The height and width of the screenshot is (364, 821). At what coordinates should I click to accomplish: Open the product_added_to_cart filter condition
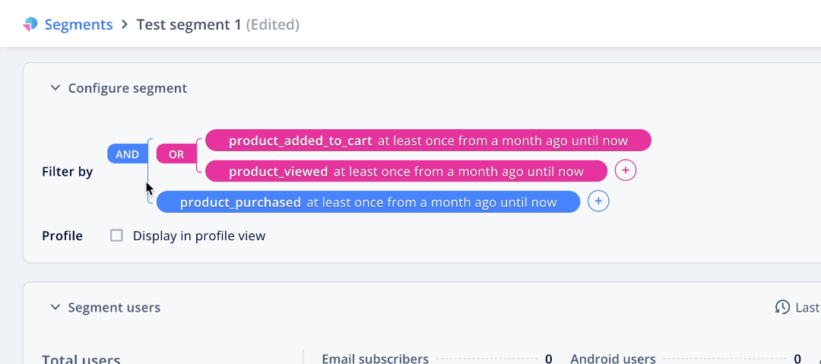coord(428,141)
